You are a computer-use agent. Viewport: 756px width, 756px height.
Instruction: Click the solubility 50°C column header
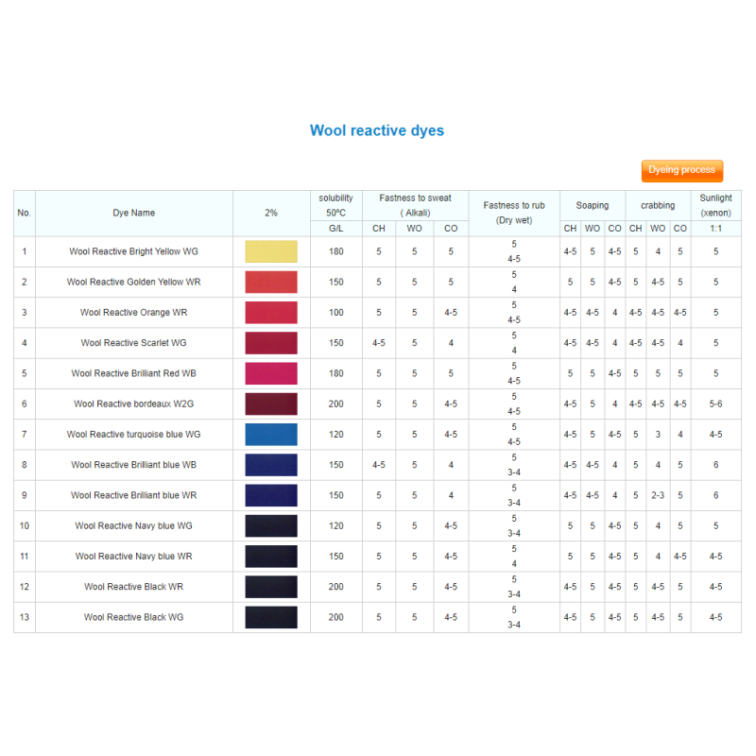tap(335, 205)
